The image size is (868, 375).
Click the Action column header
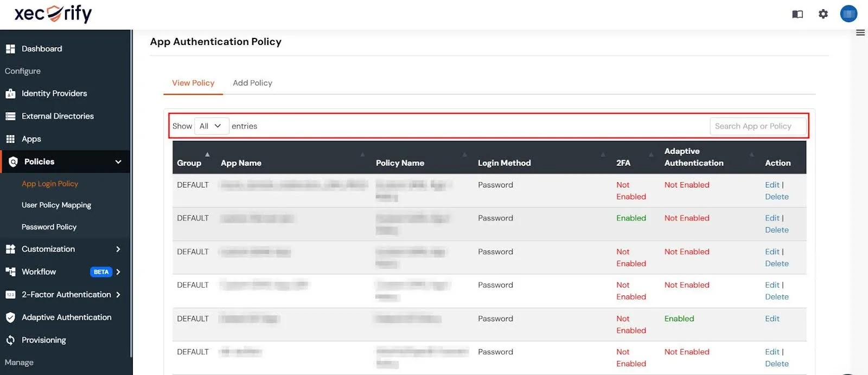(x=778, y=163)
